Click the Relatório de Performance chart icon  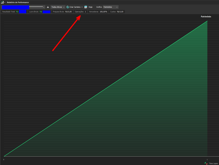point(2,2)
